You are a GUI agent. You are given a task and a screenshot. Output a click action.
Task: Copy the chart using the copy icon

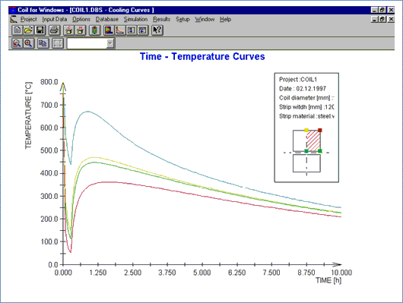[43, 43]
